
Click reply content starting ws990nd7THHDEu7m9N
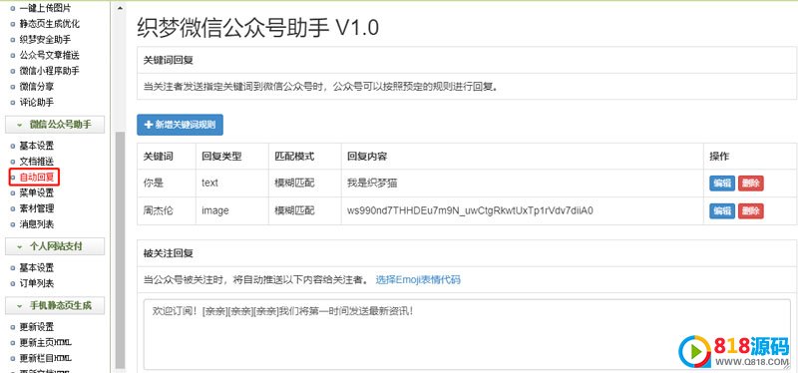coord(470,210)
